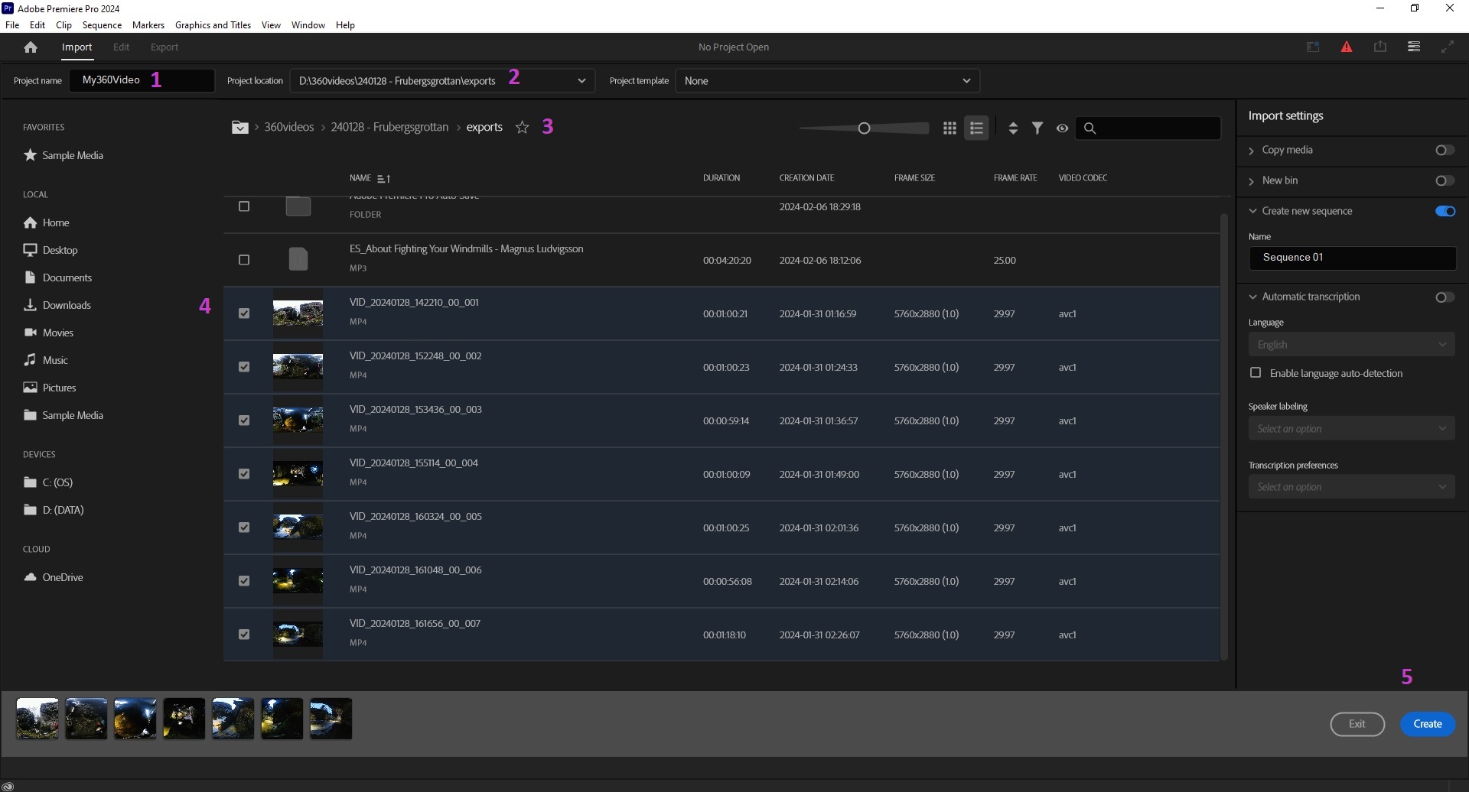Switch to grid view
This screenshot has width=1469, height=792.
tap(949, 128)
